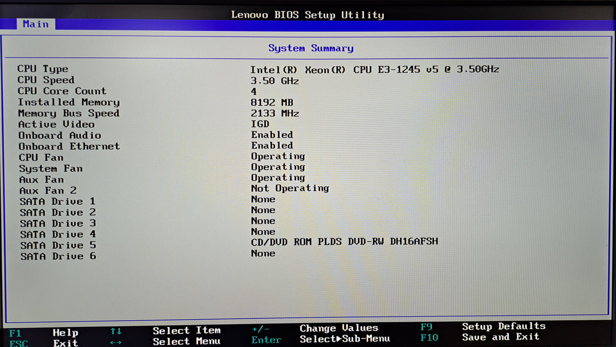The image size is (616, 347).
Task: Select the Main tab
Action: click(36, 24)
